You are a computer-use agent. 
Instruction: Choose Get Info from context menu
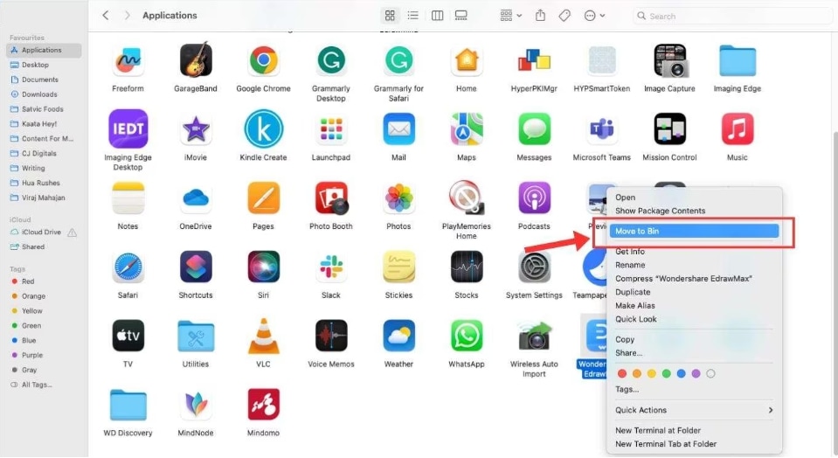[629, 251]
